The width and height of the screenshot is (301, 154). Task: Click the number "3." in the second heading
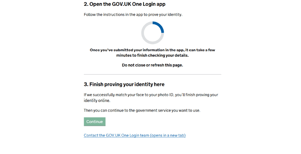(x=86, y=85)
